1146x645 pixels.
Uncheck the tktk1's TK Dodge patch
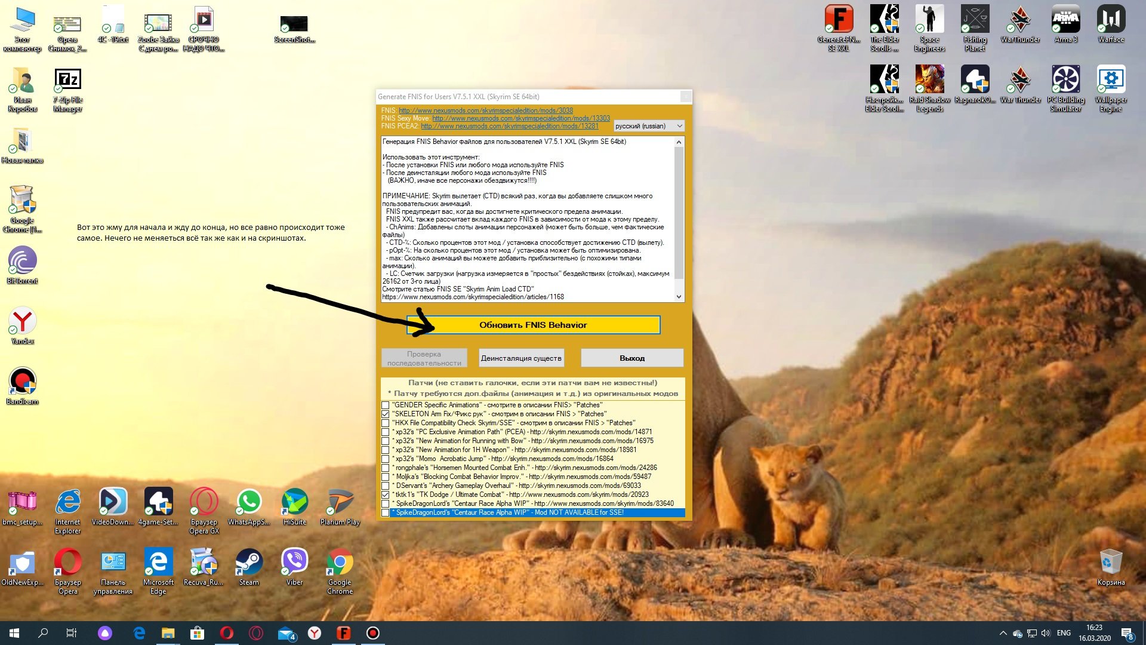386,495
